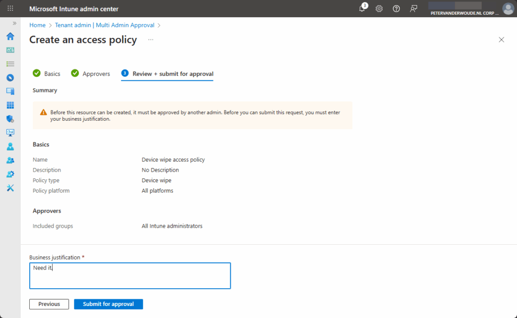Image resolution: width=517 pixels, height=318 pixels.
Task: Open All services list icon
Action: tap(10, 64)
